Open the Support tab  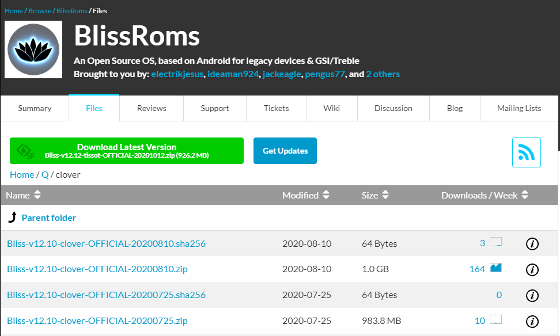[215, 108]
